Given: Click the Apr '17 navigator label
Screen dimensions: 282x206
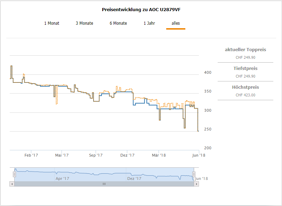Looking at the screenshot, I should click(x=62, y=179).
